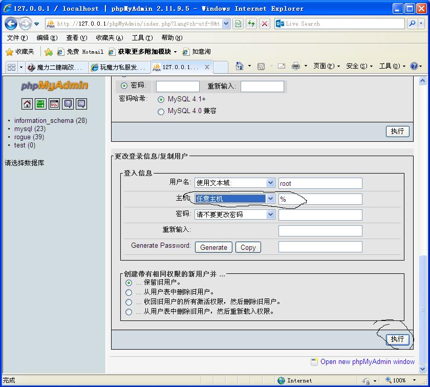Open the Open new phpMyAdmin window link
Screen dimensions: 430x387
coord(367,361)
